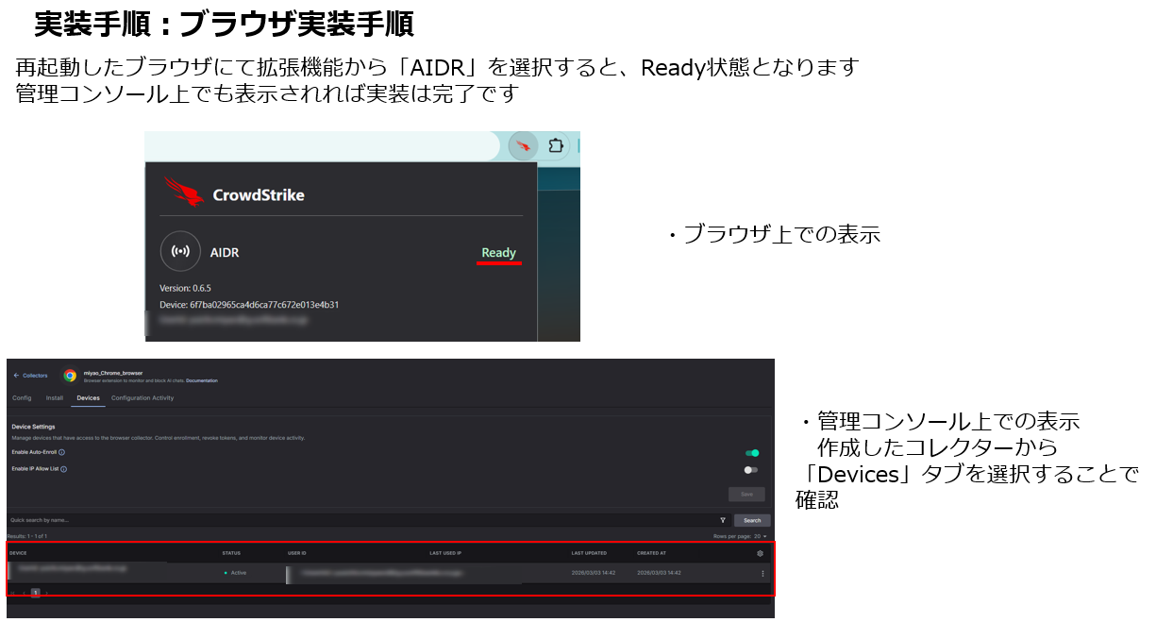Open the browser Extensions puzzle icon

[556, 146]
